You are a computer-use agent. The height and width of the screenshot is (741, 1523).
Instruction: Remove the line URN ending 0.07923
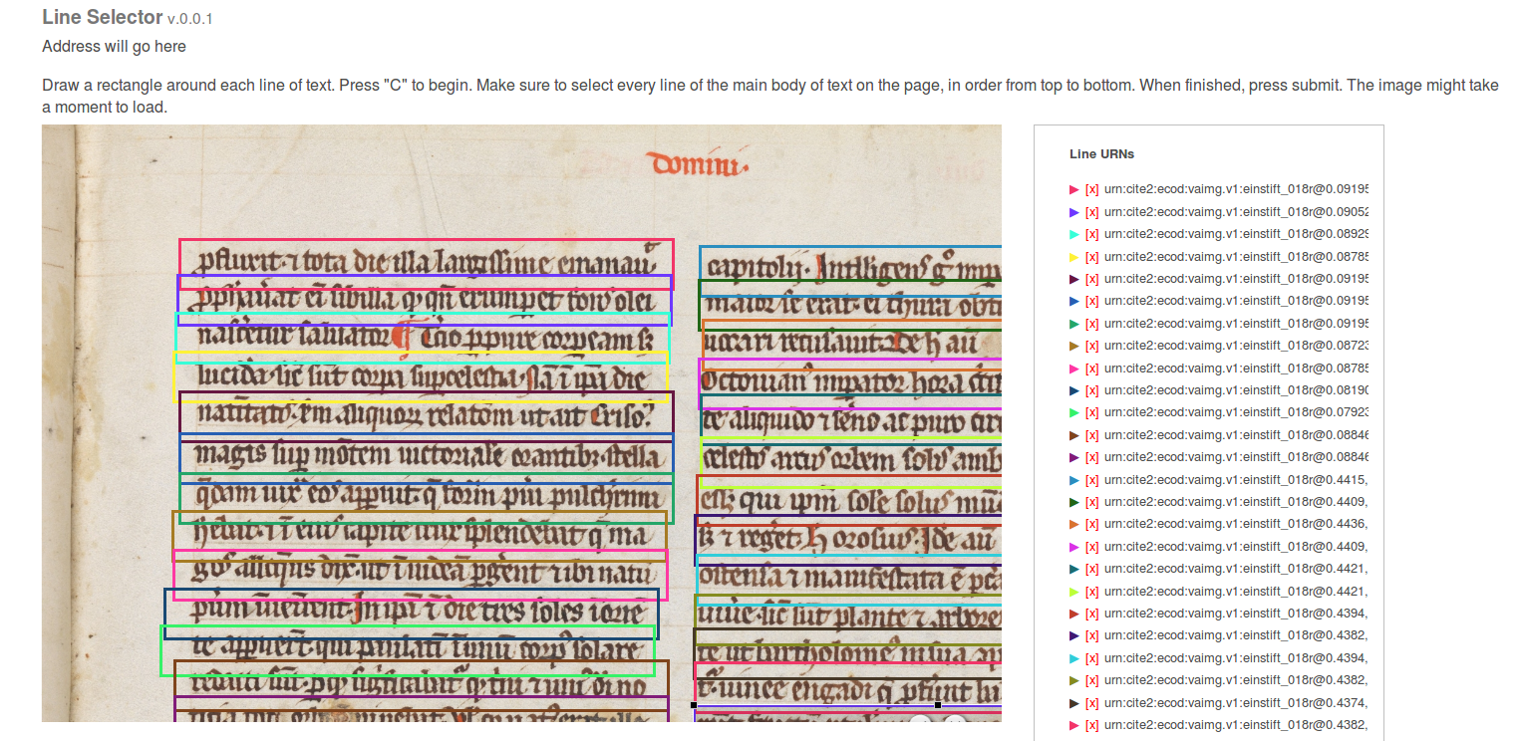click(1091, 412)
